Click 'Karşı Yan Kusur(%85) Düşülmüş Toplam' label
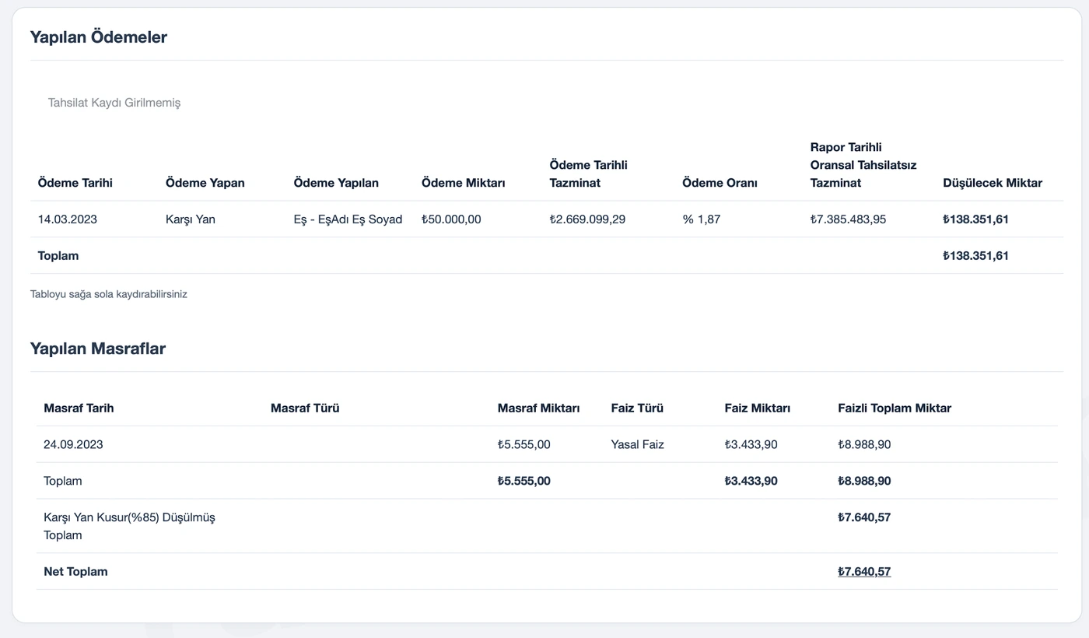The height and width of the screenshot is (638, 1089). [x=129, y=526]
